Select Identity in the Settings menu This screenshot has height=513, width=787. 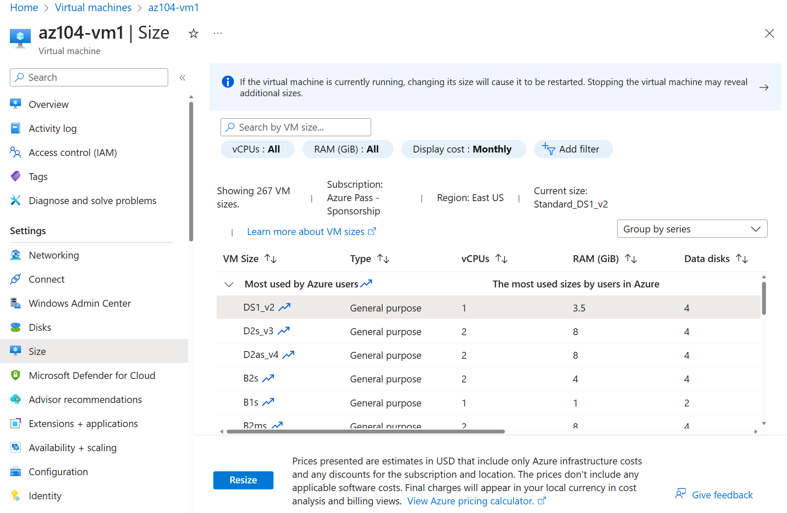point(45,495)
